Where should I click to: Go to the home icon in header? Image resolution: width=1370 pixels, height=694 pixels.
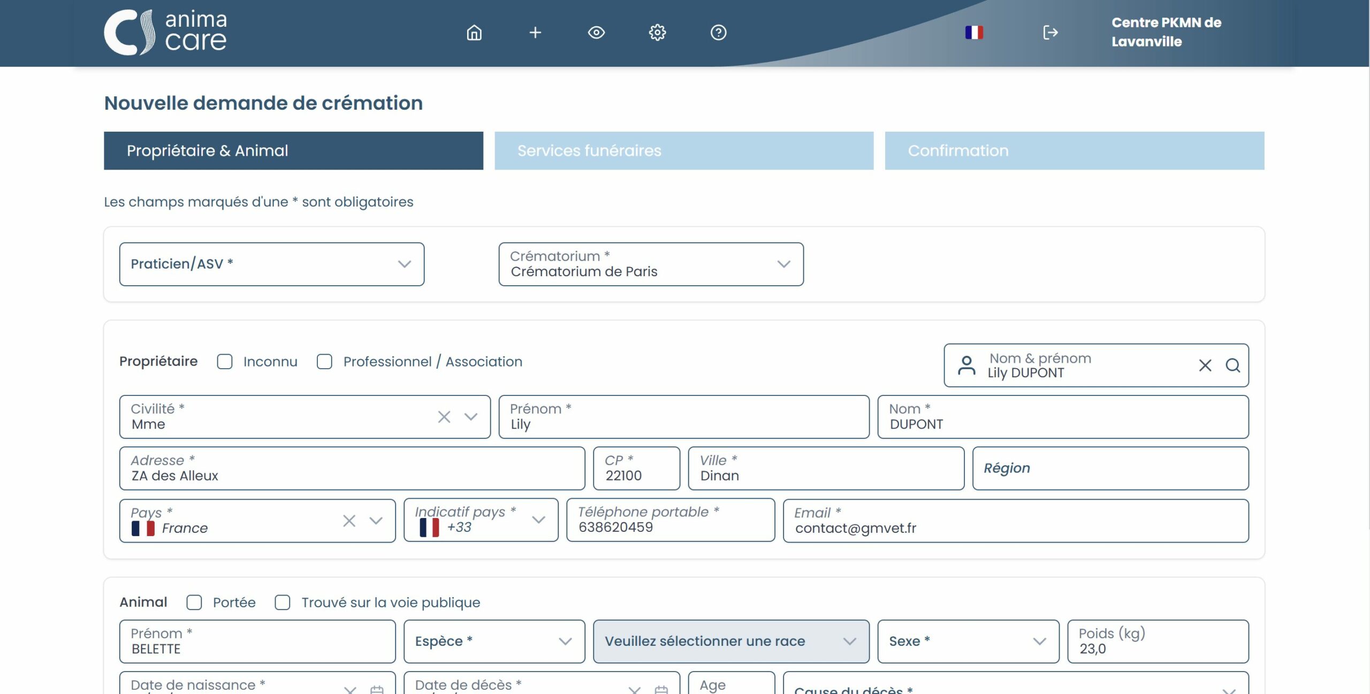coord(474,33)
